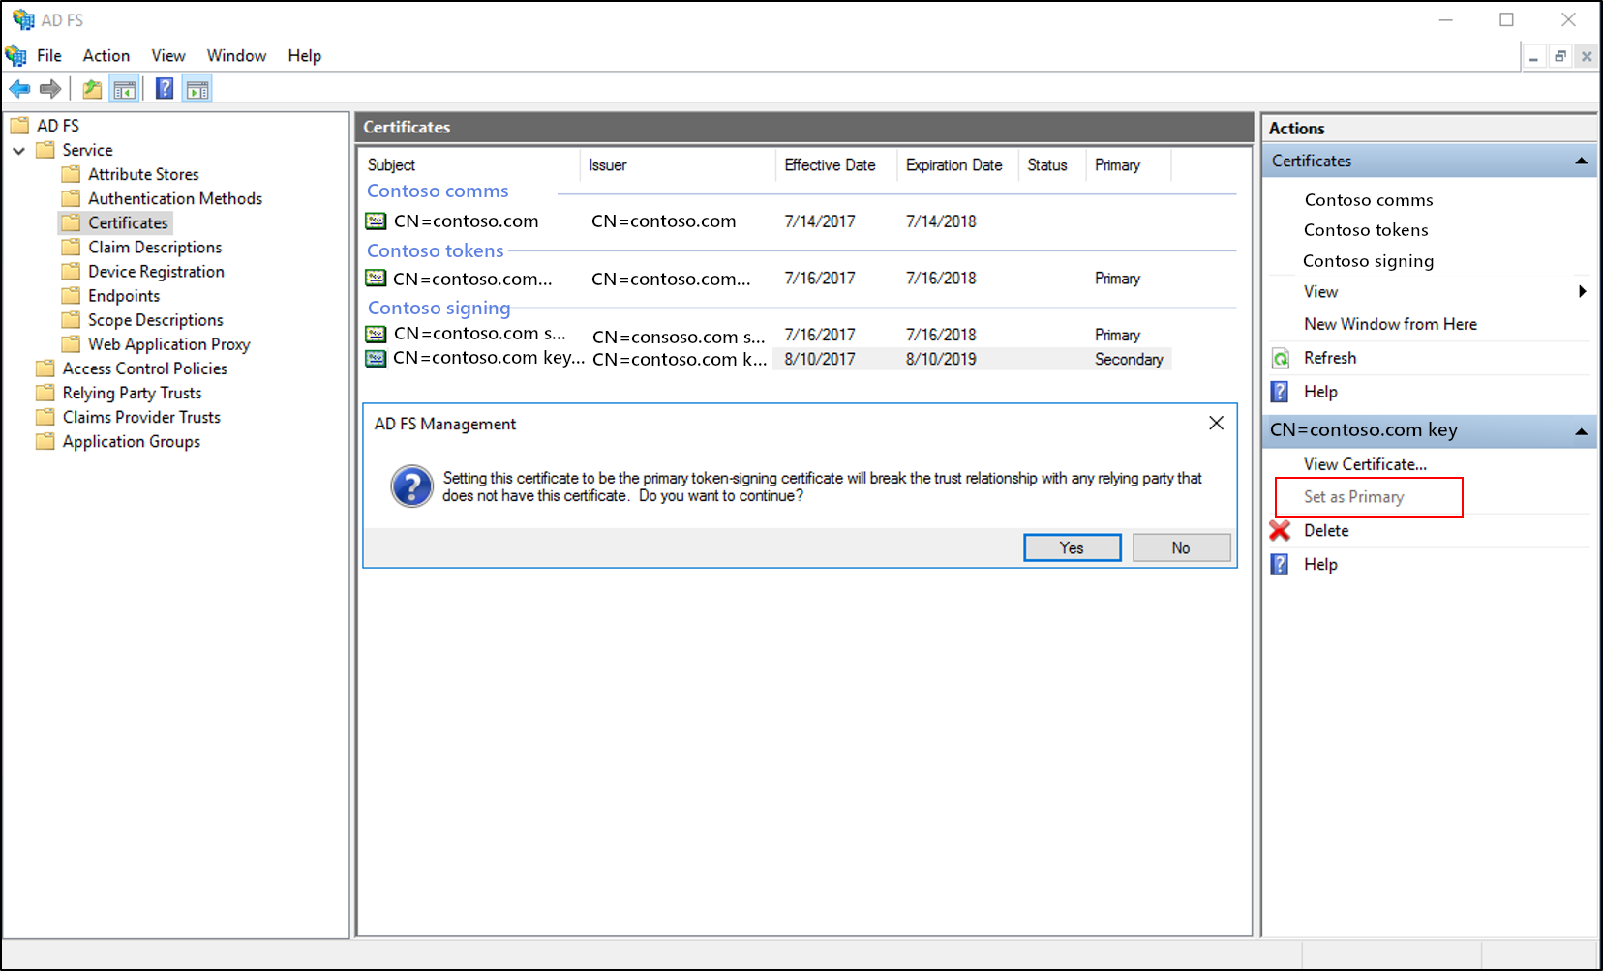Click the Forward arrow toolbar icon
The height and width of the screenshot is (971, 1603).
pyautogui.click(x=50, y=89)
